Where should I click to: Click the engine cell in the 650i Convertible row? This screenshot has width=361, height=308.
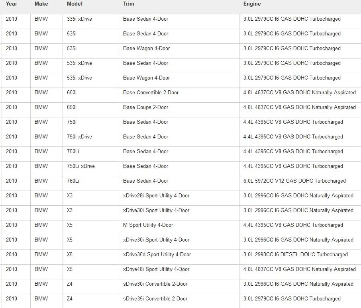[x=300, y=92]
